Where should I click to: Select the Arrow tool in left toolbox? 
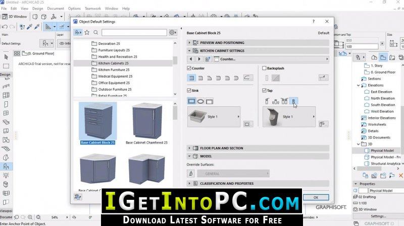(x=6, y=57)
